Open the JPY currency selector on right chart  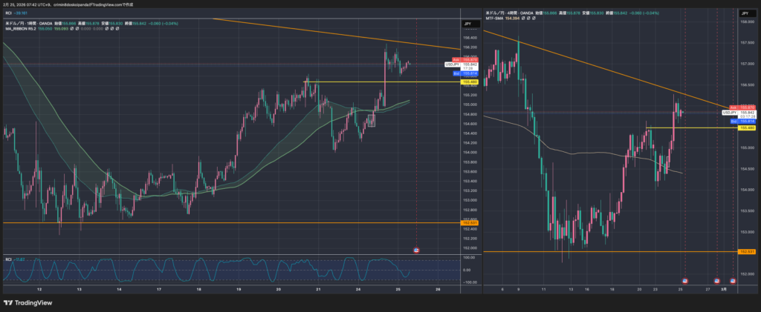745,14
